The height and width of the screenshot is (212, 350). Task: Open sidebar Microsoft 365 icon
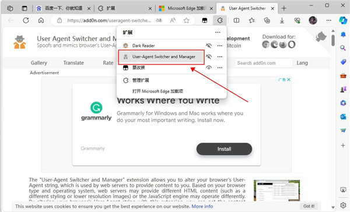pyautogui.click(x=343, y=103)
